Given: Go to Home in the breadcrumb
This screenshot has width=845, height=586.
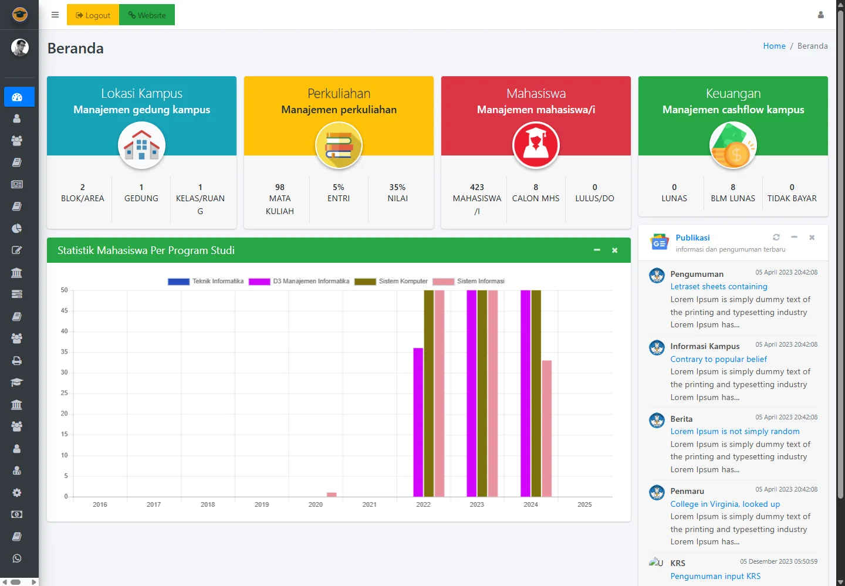Looking at the screenshot, I should click(x=774, y=46).
